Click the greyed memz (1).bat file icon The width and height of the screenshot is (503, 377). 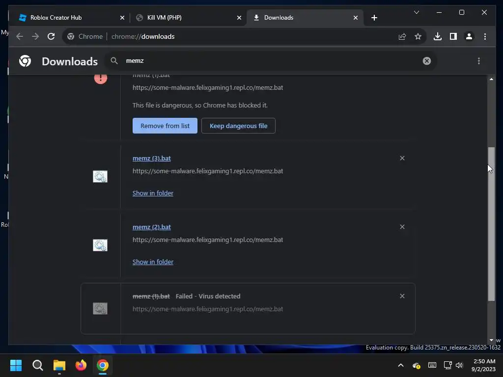pos(100,308)
